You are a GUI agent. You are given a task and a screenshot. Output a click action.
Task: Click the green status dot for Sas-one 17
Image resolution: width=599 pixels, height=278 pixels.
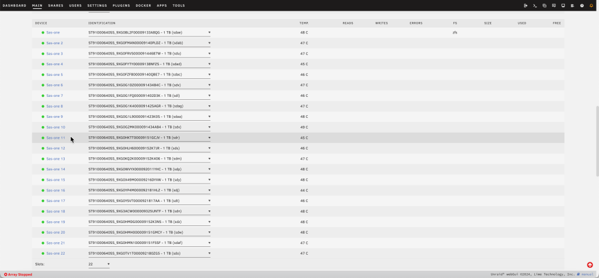pyautogui.click(x=43, y=201)
